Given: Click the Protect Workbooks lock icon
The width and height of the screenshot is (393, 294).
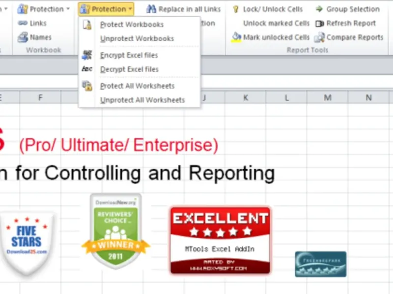Looking at the screenshot, I should point(87,25).
